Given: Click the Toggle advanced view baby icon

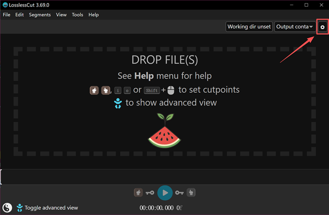Looking at the screenshot, I should click(20, 207).
